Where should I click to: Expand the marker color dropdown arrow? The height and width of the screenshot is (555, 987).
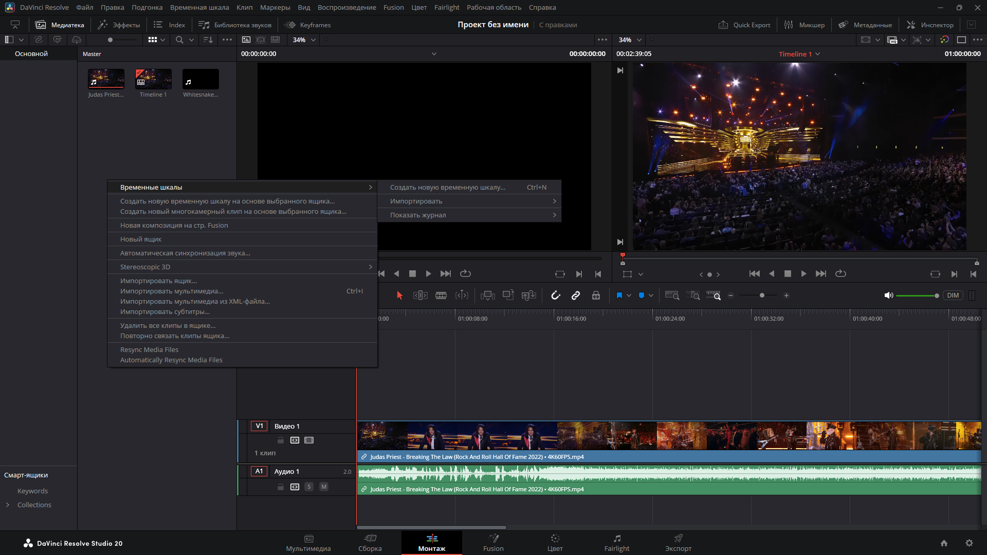(651, 295)
